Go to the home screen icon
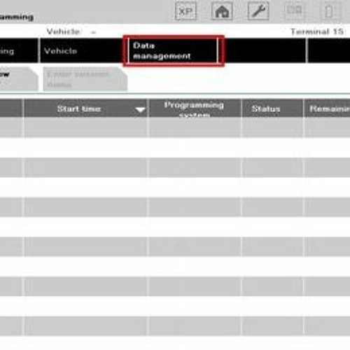Viewport: 350px width, 350px height. [x=222, y=11]
